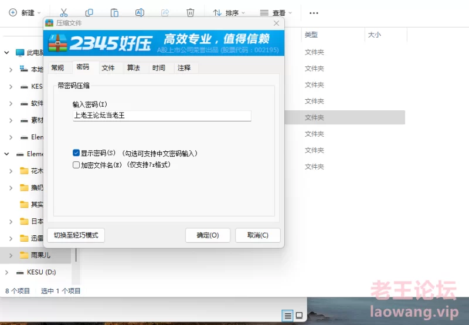
Task: Select the 雨果儿 folder in sidebar
Action: click(x=36, y=255)
